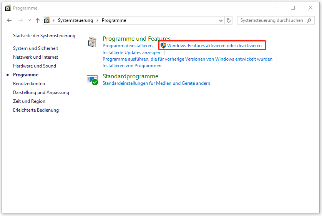Screen dimensions: 322x216
Task: Click the Standardprogramme icon
Action: pos(92,80)
